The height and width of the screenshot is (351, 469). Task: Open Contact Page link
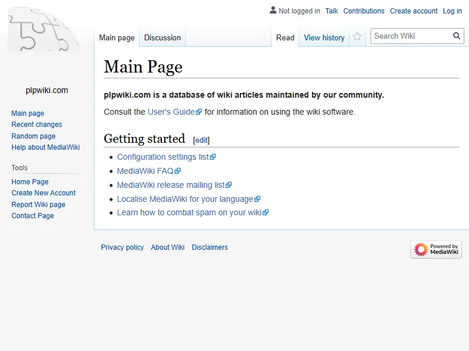click(x=33, y=215)
